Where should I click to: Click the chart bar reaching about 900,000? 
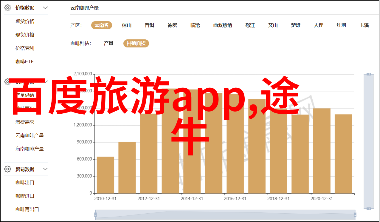(x=127, y=167)
